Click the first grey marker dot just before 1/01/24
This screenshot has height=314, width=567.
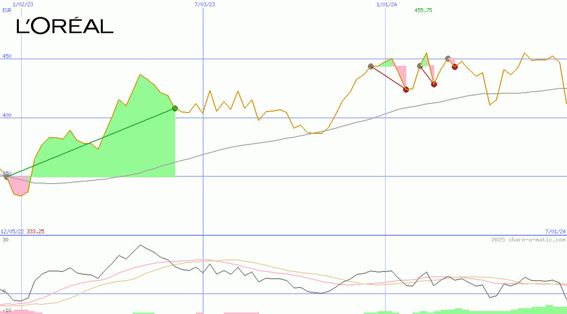pyautogui.click(x=371, y=66)
